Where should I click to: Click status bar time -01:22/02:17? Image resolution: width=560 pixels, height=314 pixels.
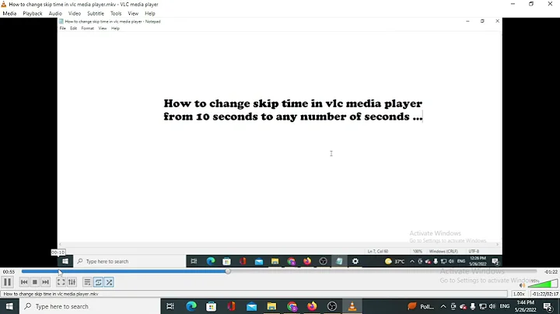coord(545,294)
